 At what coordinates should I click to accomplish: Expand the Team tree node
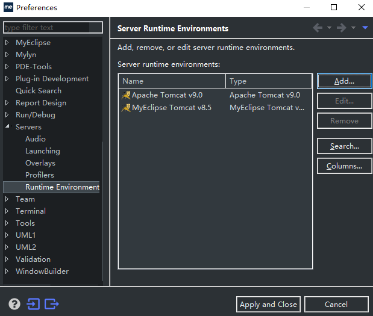[x=7, y=199]
